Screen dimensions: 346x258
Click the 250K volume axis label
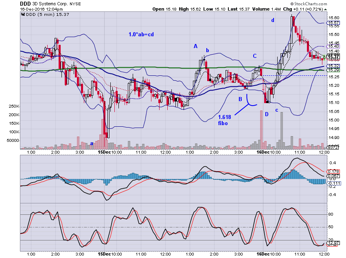(14, 106)
